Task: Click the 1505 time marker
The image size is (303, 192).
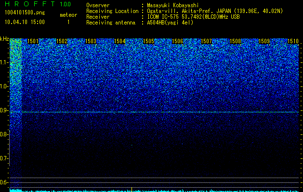Action: (148, 41)
